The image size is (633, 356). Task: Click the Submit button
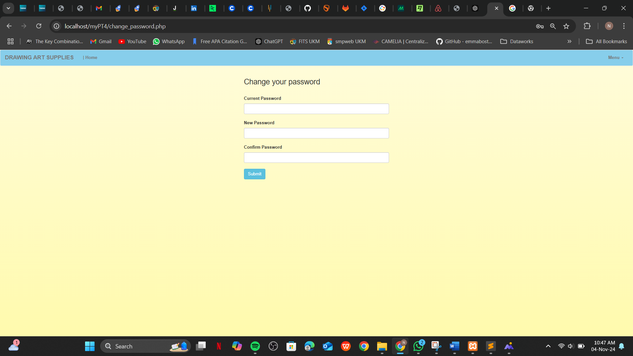(255, 174)
